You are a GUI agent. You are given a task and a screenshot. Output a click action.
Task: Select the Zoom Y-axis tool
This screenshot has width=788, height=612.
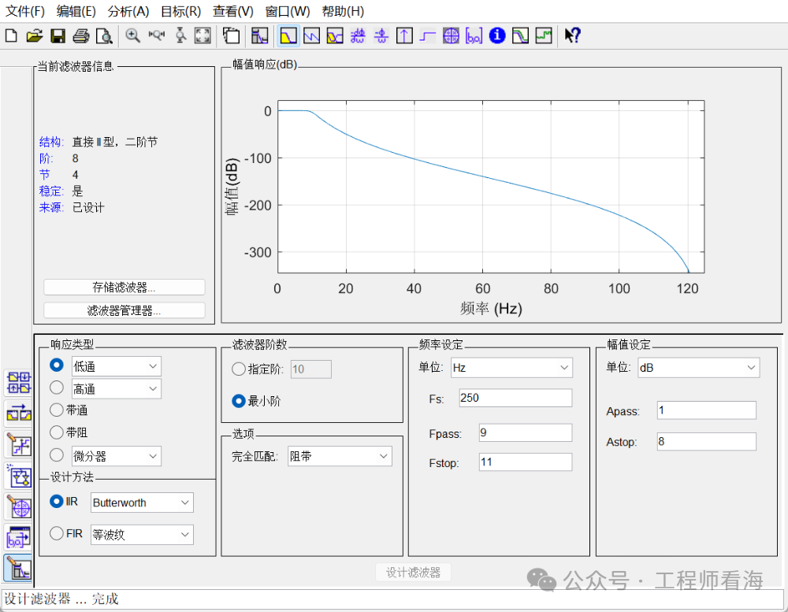(180, 35)
